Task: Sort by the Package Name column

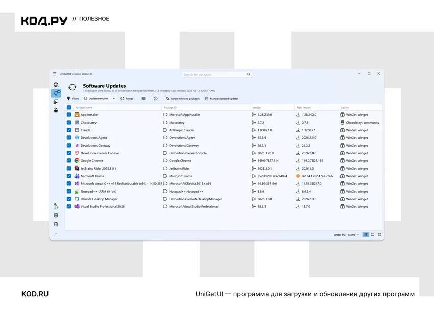Action: [84, 107]
